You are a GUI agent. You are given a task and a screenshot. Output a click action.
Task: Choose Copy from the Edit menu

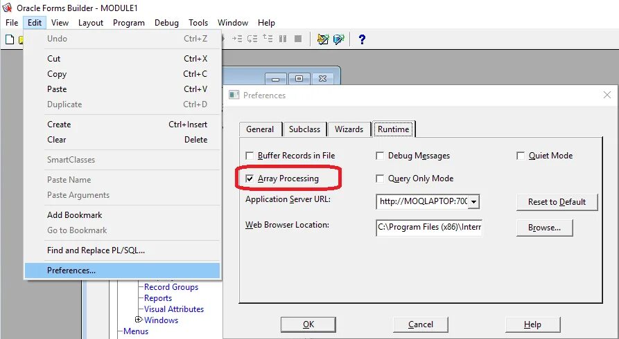click(123, 74)
